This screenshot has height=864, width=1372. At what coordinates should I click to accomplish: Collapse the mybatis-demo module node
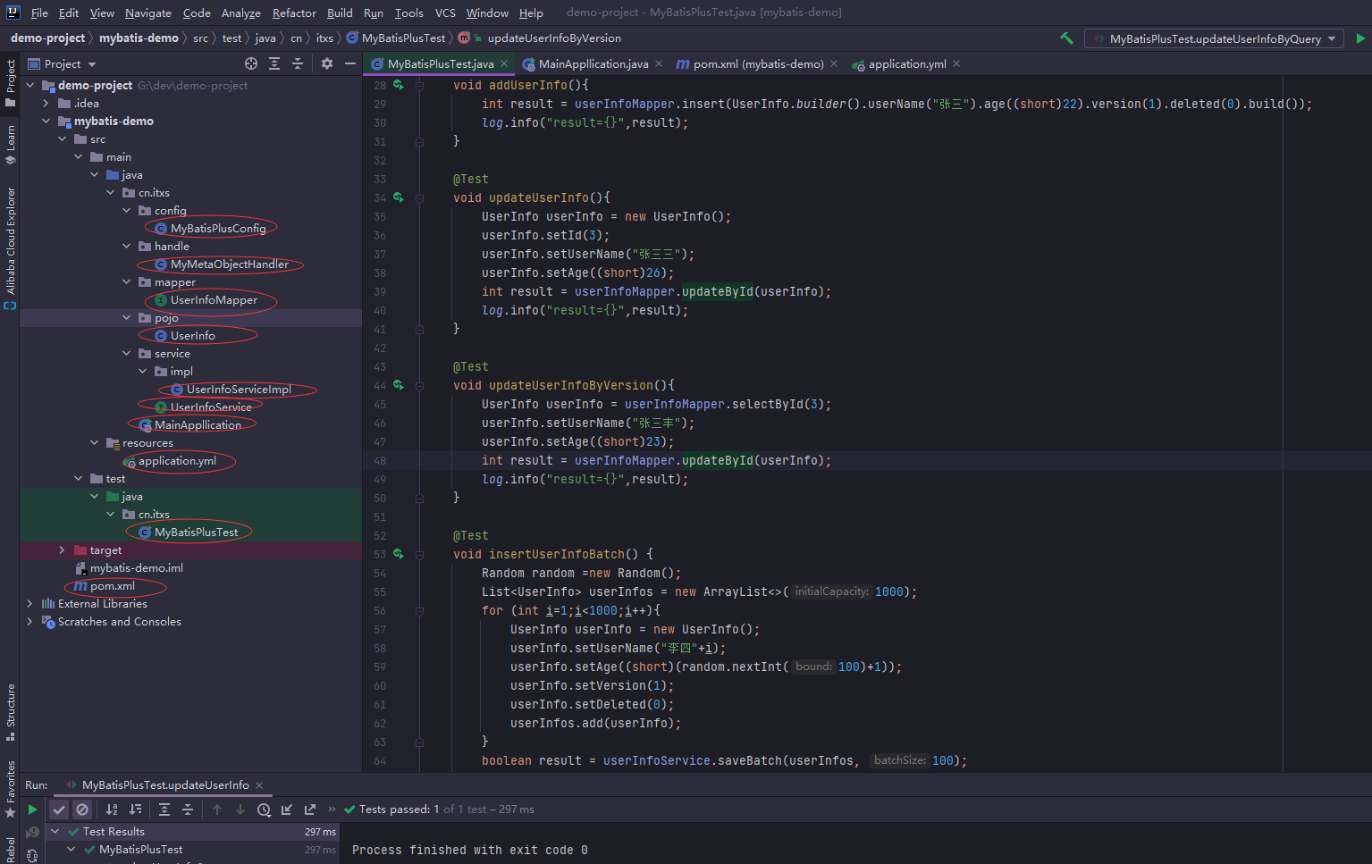46,122
